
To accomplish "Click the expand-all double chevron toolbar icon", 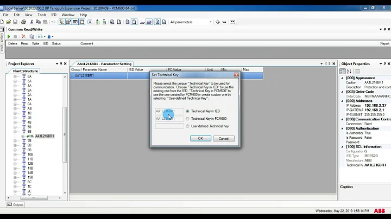I will [90, 22].
